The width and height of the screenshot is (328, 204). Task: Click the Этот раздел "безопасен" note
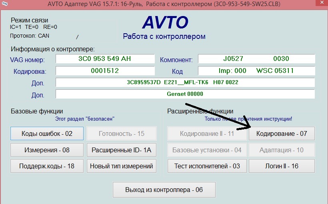click(85, 119)
